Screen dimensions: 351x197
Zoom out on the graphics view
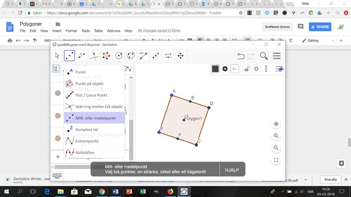coord(276,148)
